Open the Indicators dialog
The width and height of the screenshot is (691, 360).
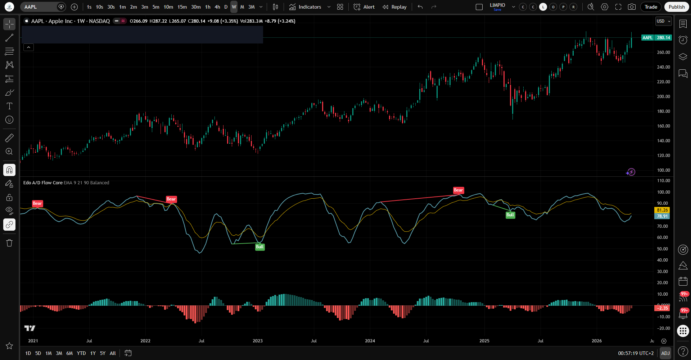(x=305, y=7)
